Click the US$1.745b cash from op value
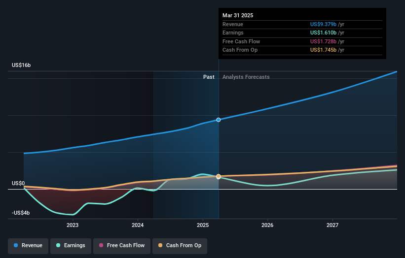Viewport: 405px width, 258px height. (x=324, y=50)
